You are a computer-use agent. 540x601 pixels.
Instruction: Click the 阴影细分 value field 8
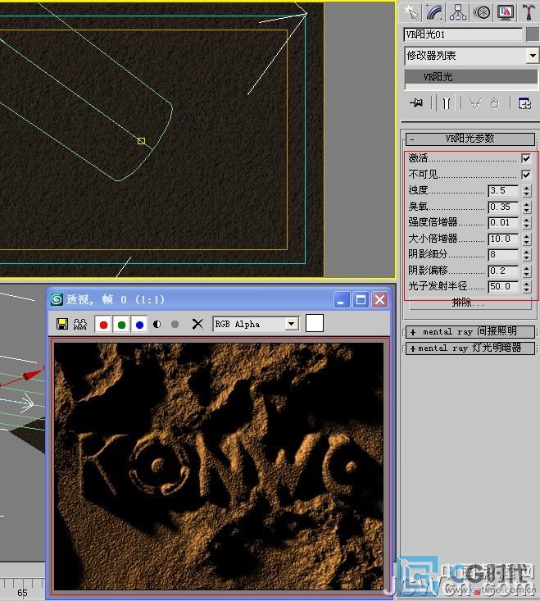click(x=504, y=254)
